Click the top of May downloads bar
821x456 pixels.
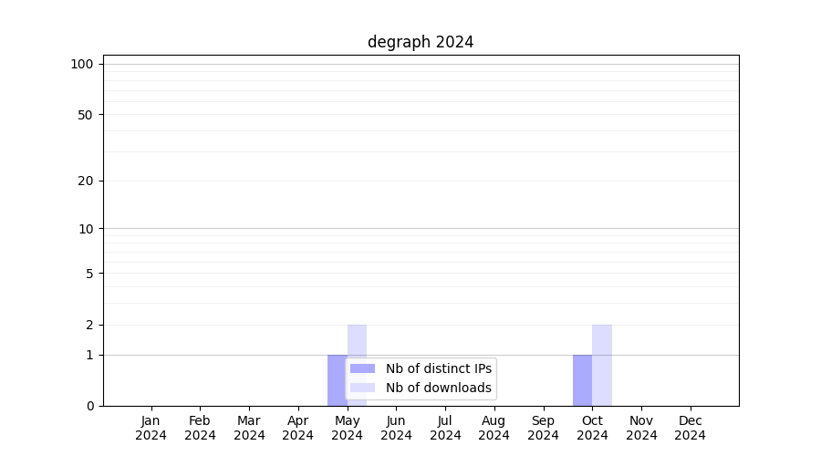pyautogui.click(x=357, y=328)
